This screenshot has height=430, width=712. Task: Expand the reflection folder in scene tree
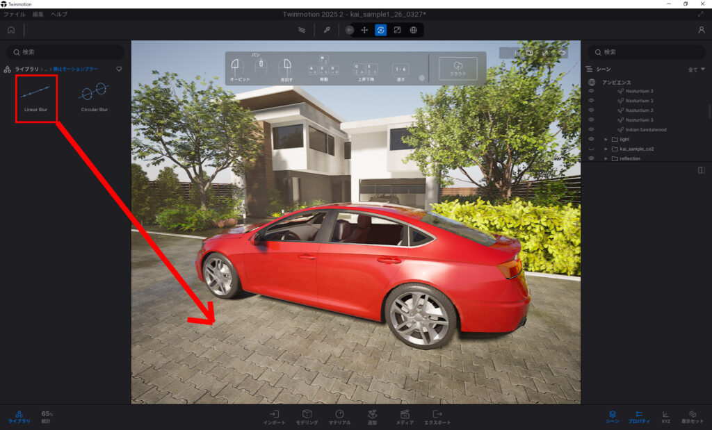(606, 158)
